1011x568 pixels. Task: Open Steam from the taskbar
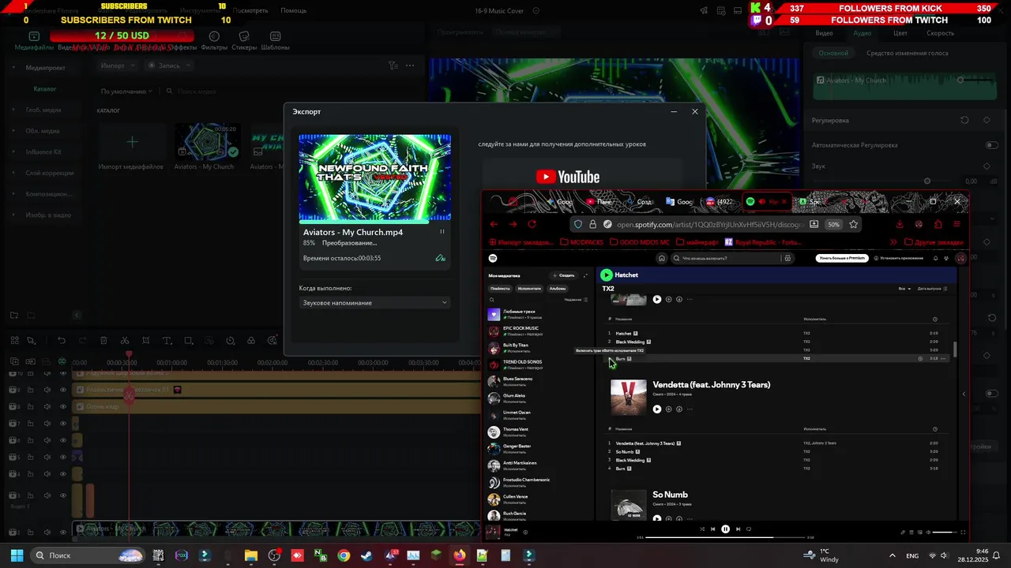366,555
